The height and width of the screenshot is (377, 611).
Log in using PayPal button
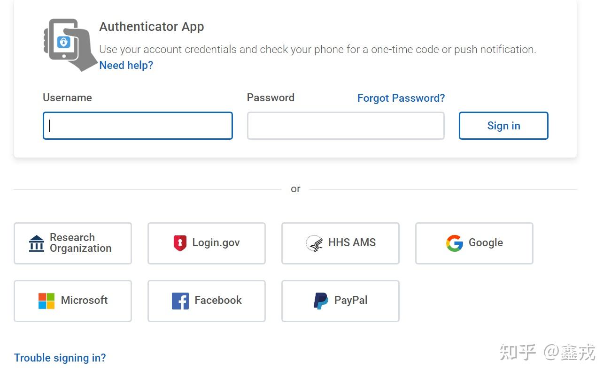click(340, 301)
